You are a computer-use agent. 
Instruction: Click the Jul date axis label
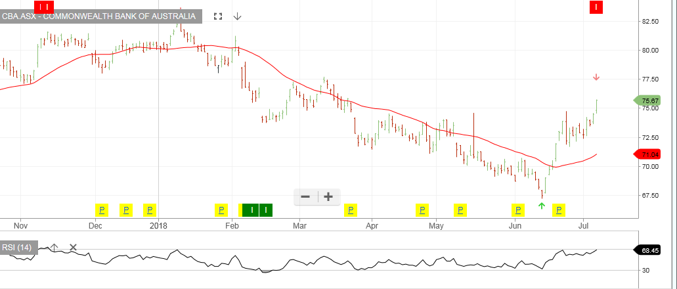tap(584, 225)
